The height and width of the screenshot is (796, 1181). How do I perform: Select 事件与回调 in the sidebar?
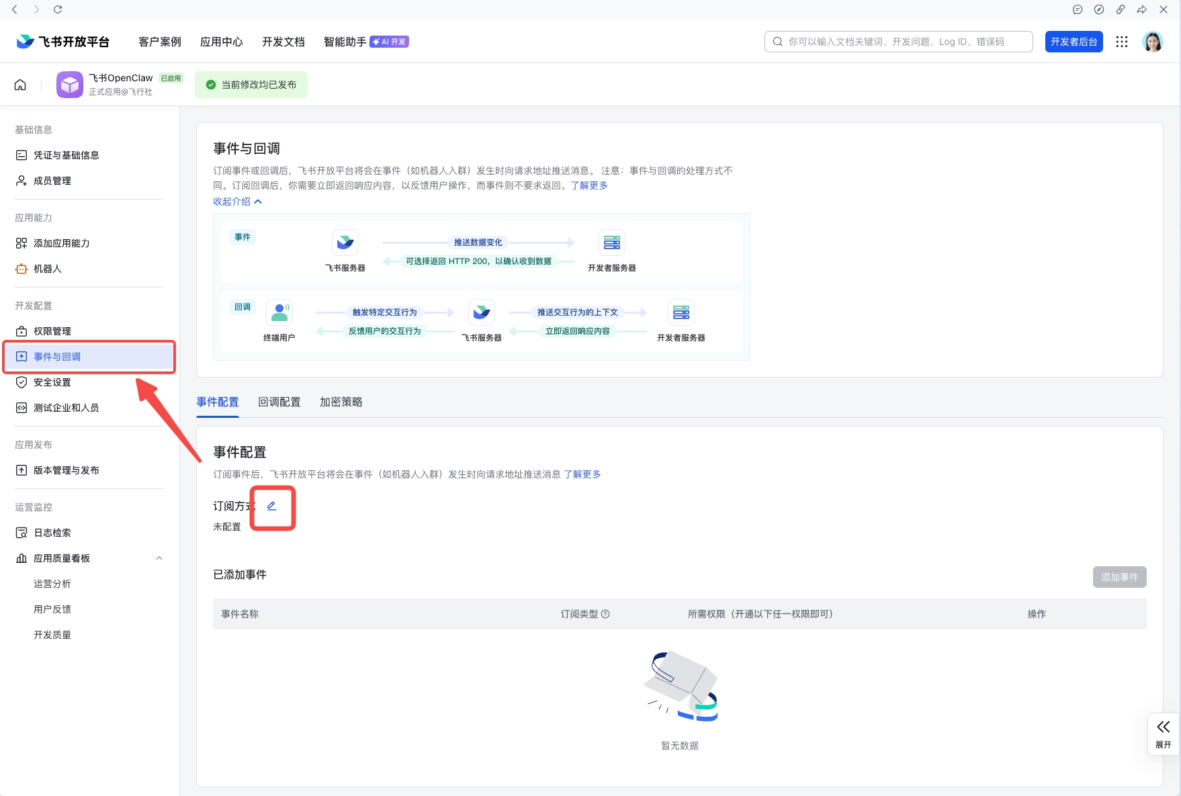pos(57,357)
